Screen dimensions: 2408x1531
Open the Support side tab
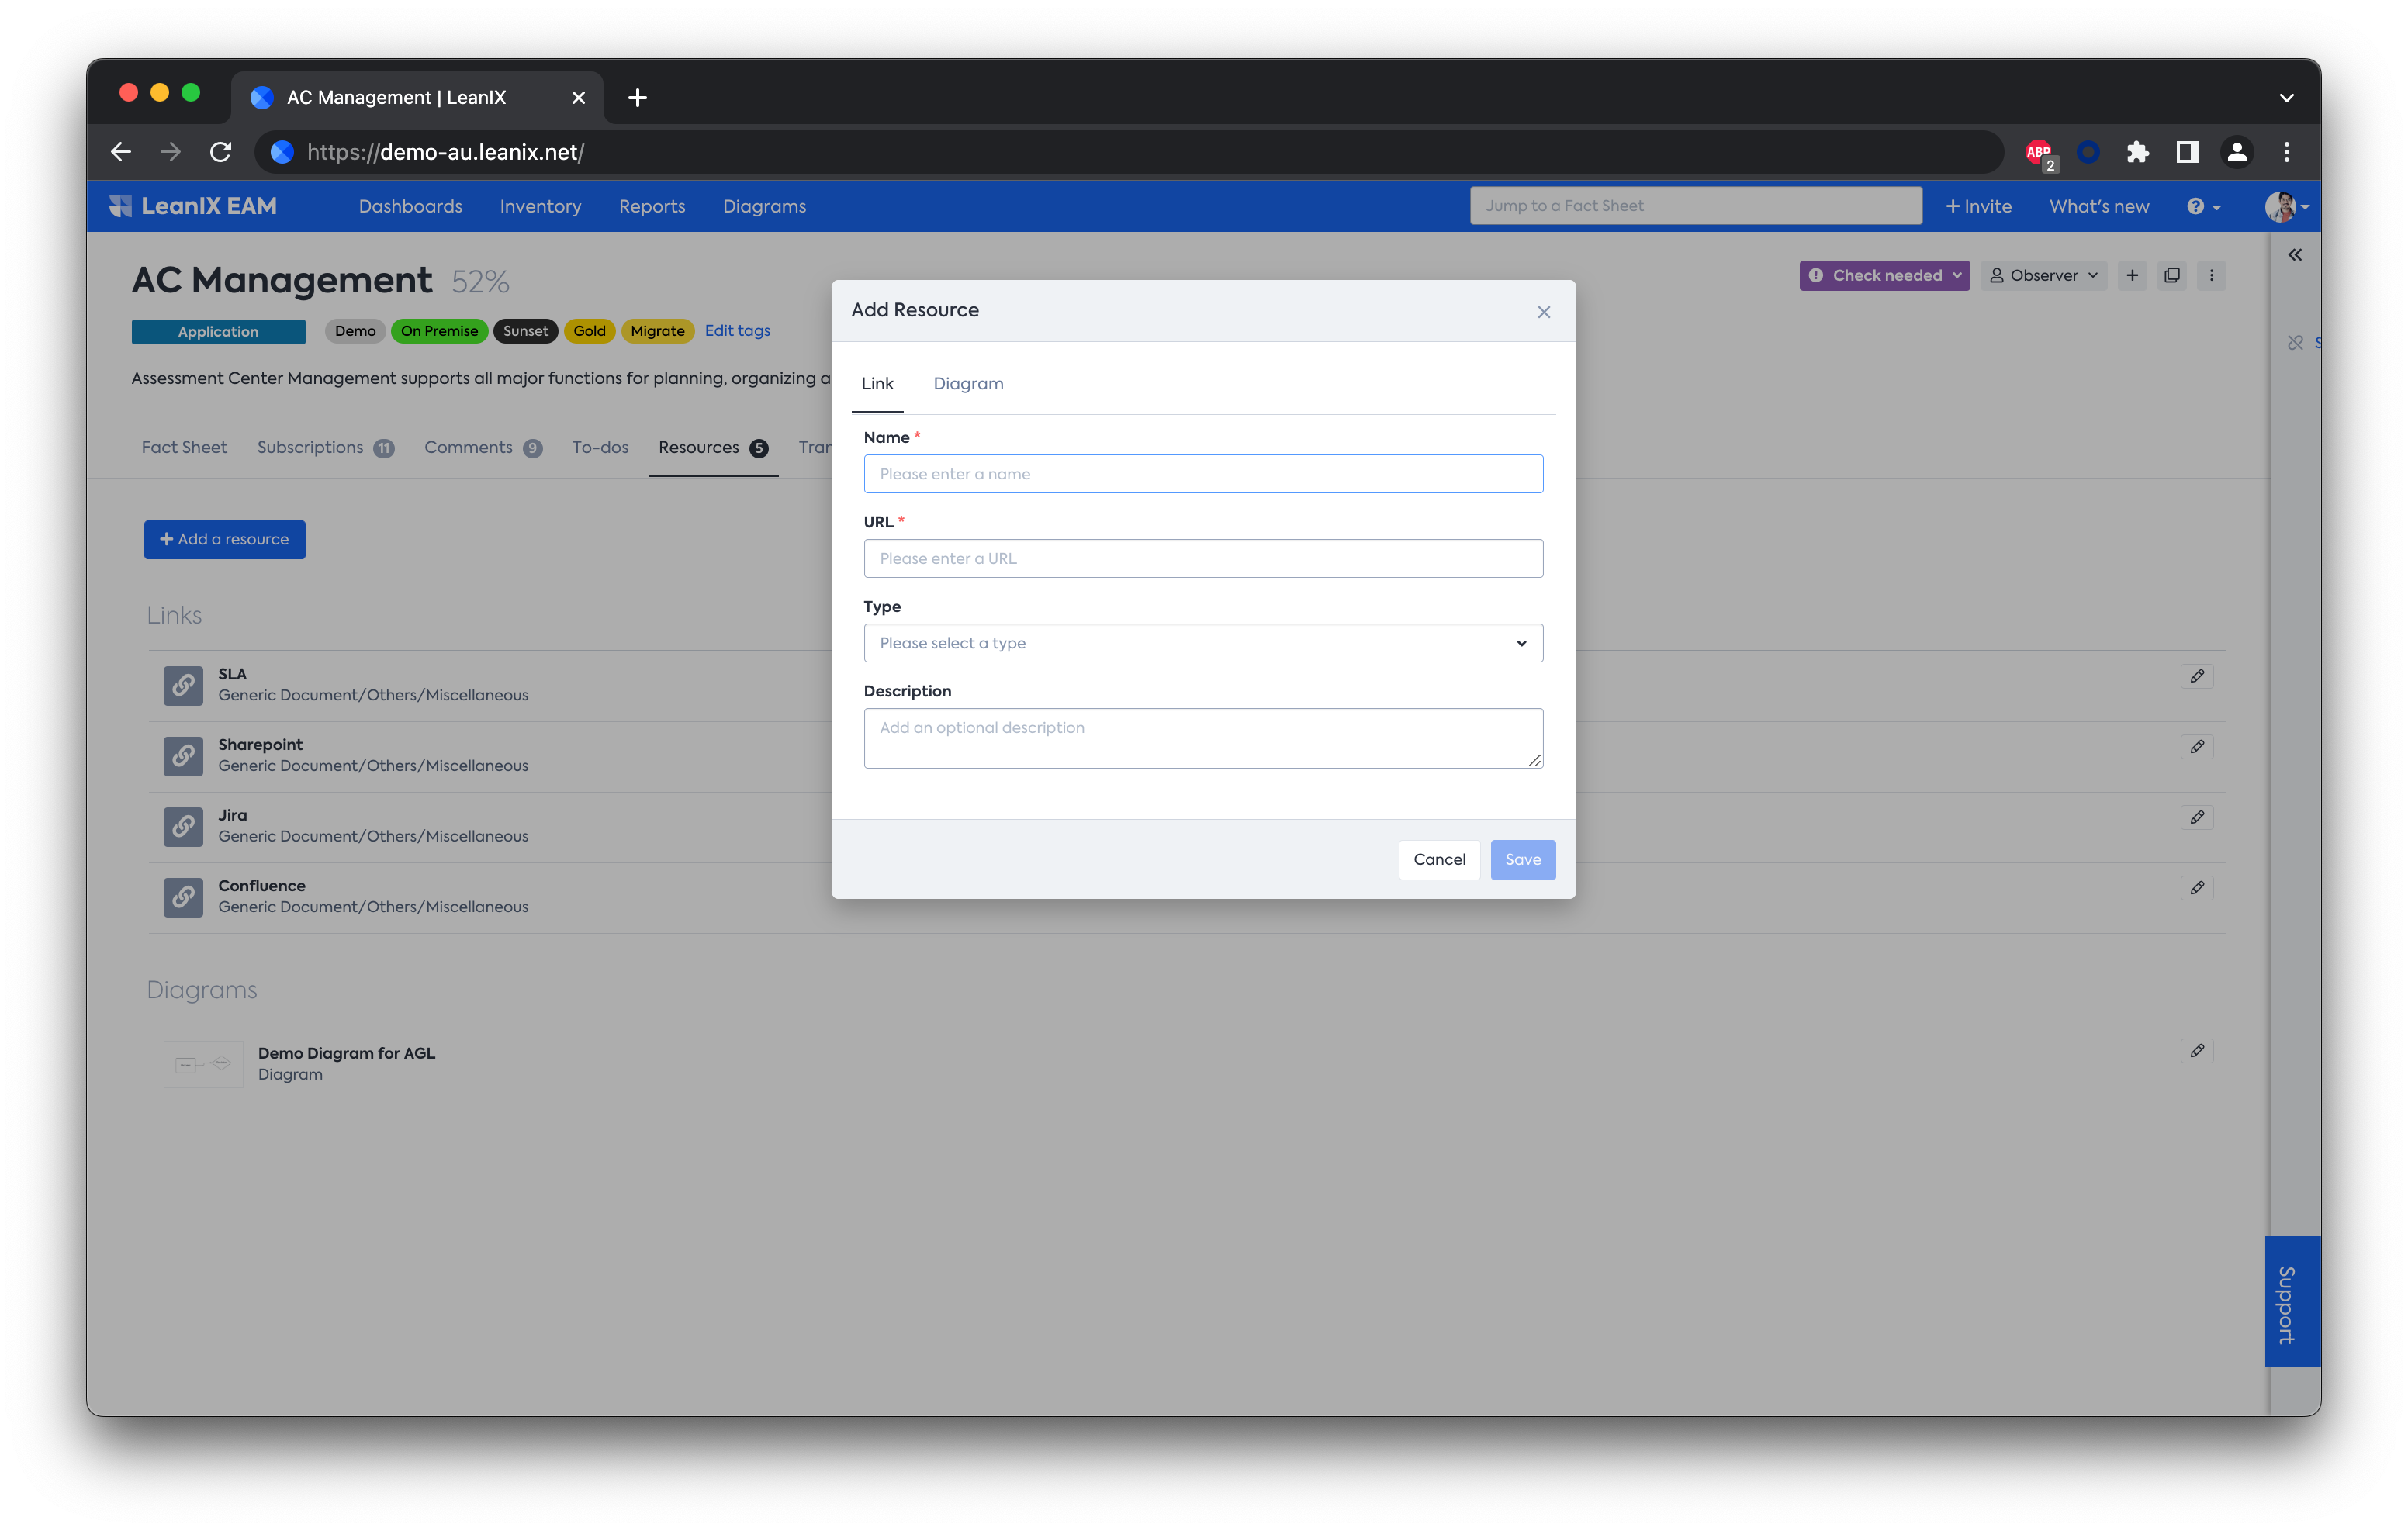pos(2291,1302)
